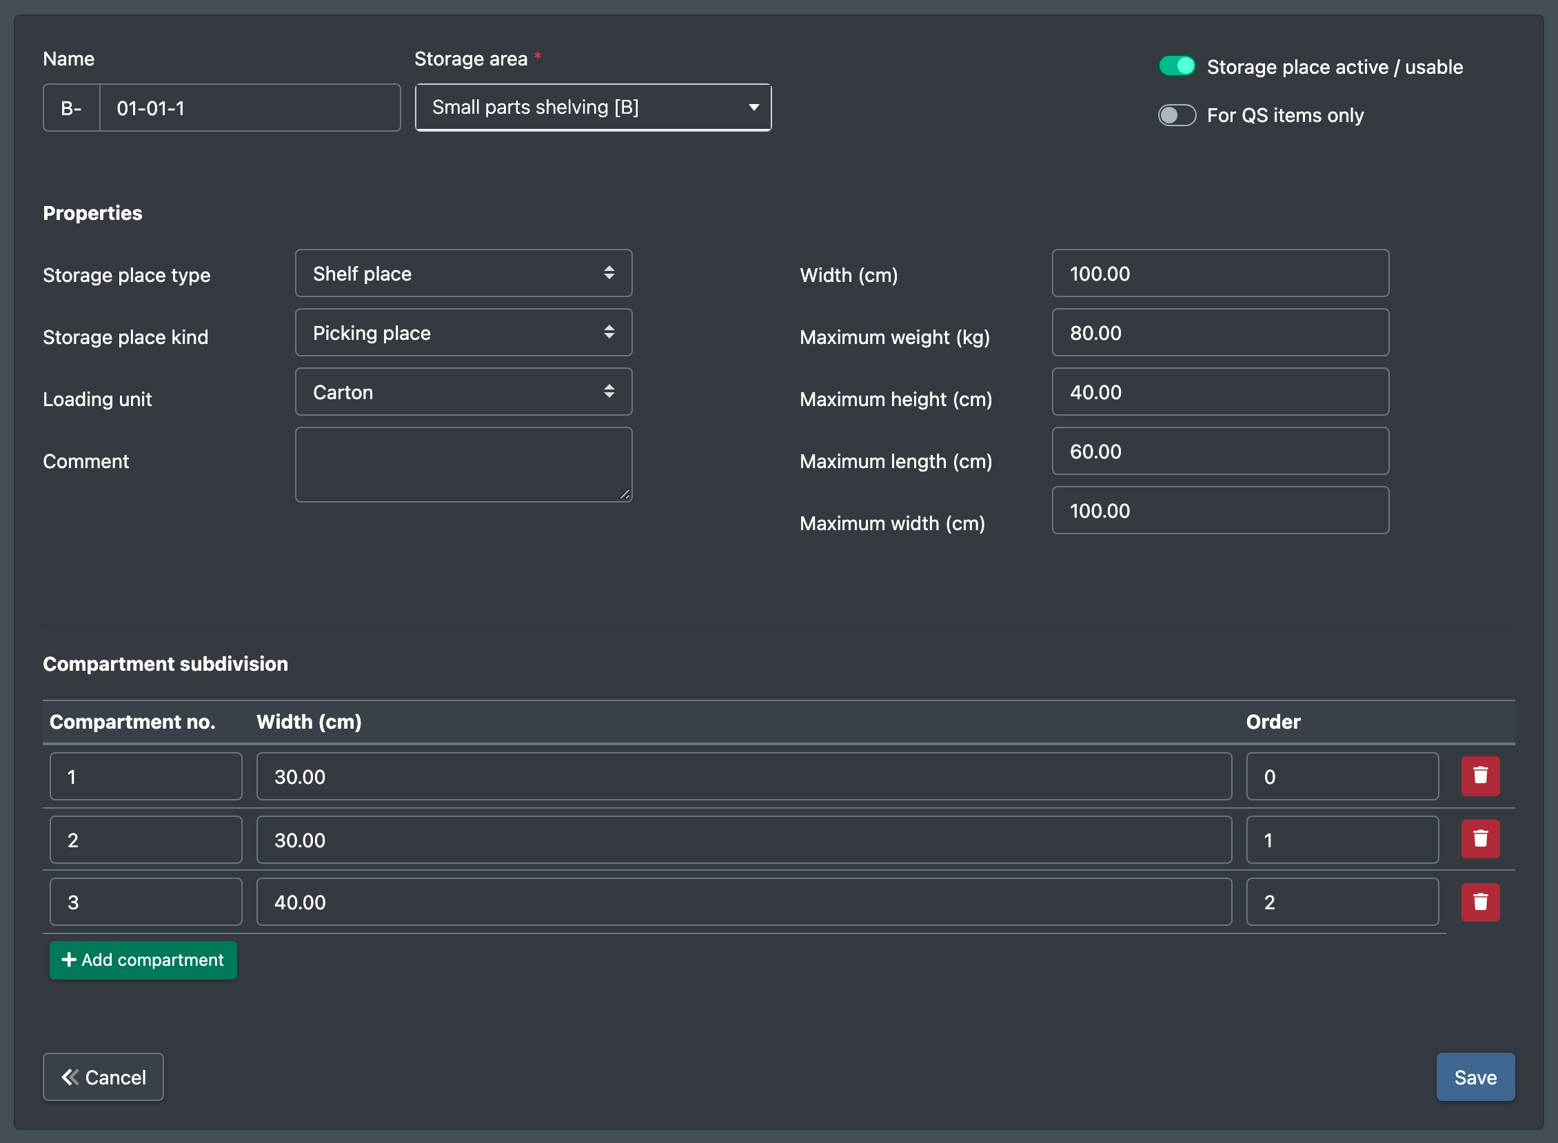Click the Storage place kind label
This screenshot has height=1143, width=1558.
coord(125,337)
